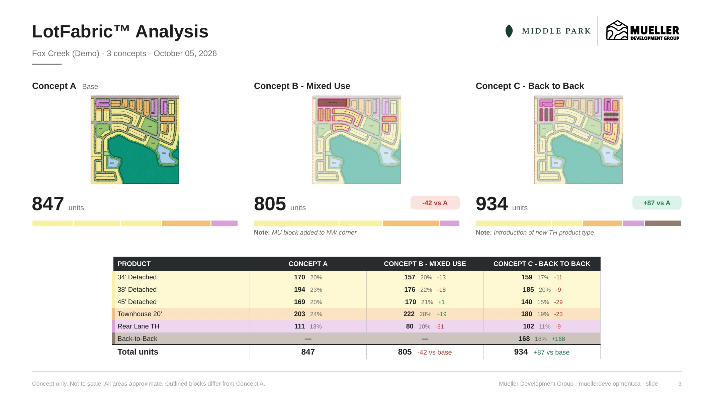Click the PRODUCT column header
The width and height of the screenshot is (714, 401).
[134, 264]
